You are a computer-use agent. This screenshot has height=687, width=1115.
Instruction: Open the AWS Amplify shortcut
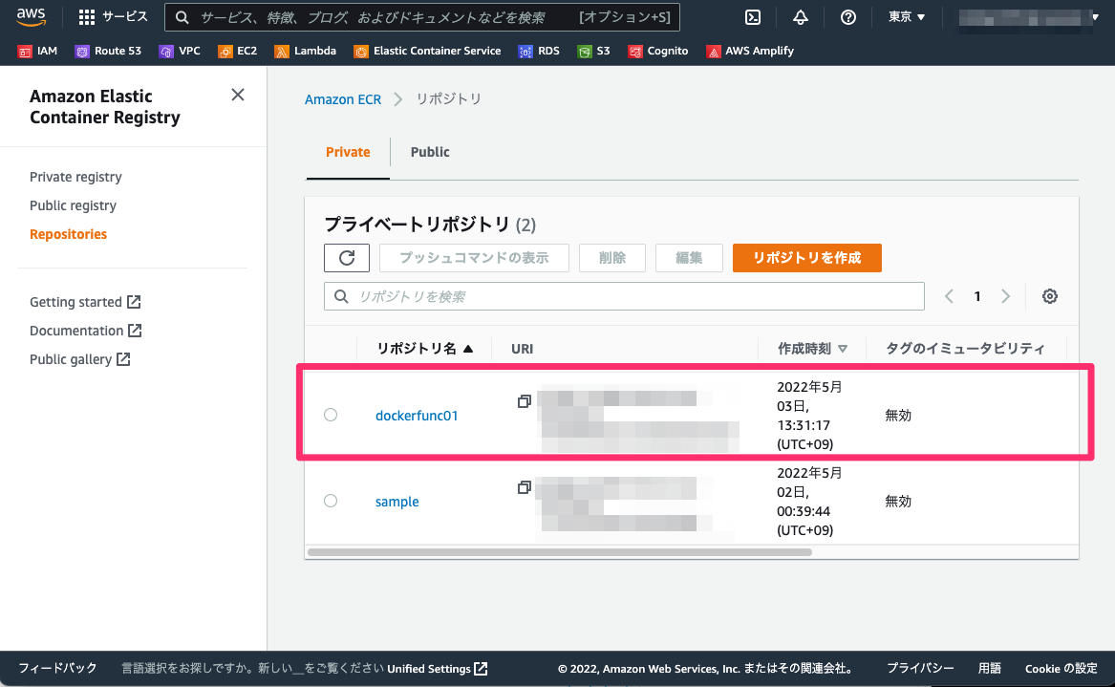tap(749, 52)
